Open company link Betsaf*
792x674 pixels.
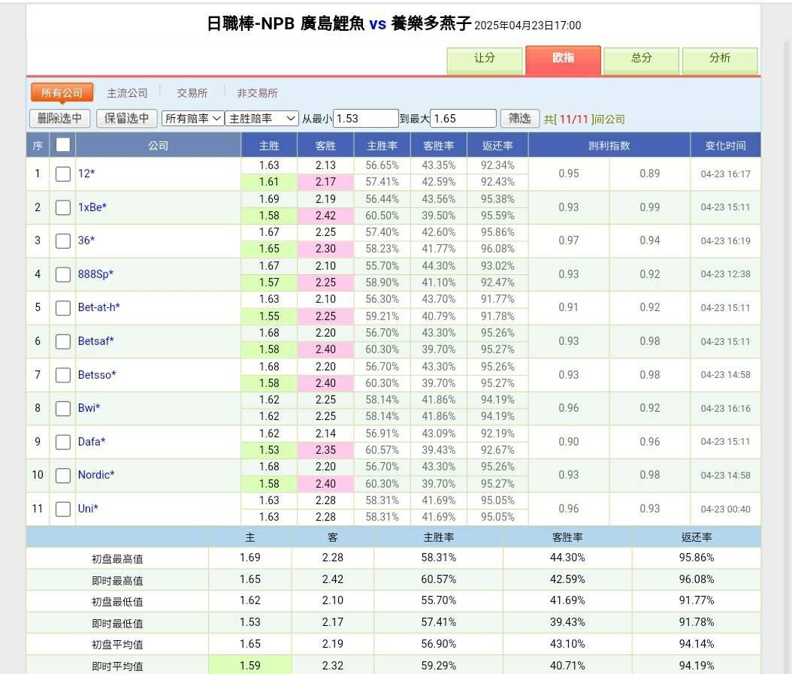coord(96,341)
